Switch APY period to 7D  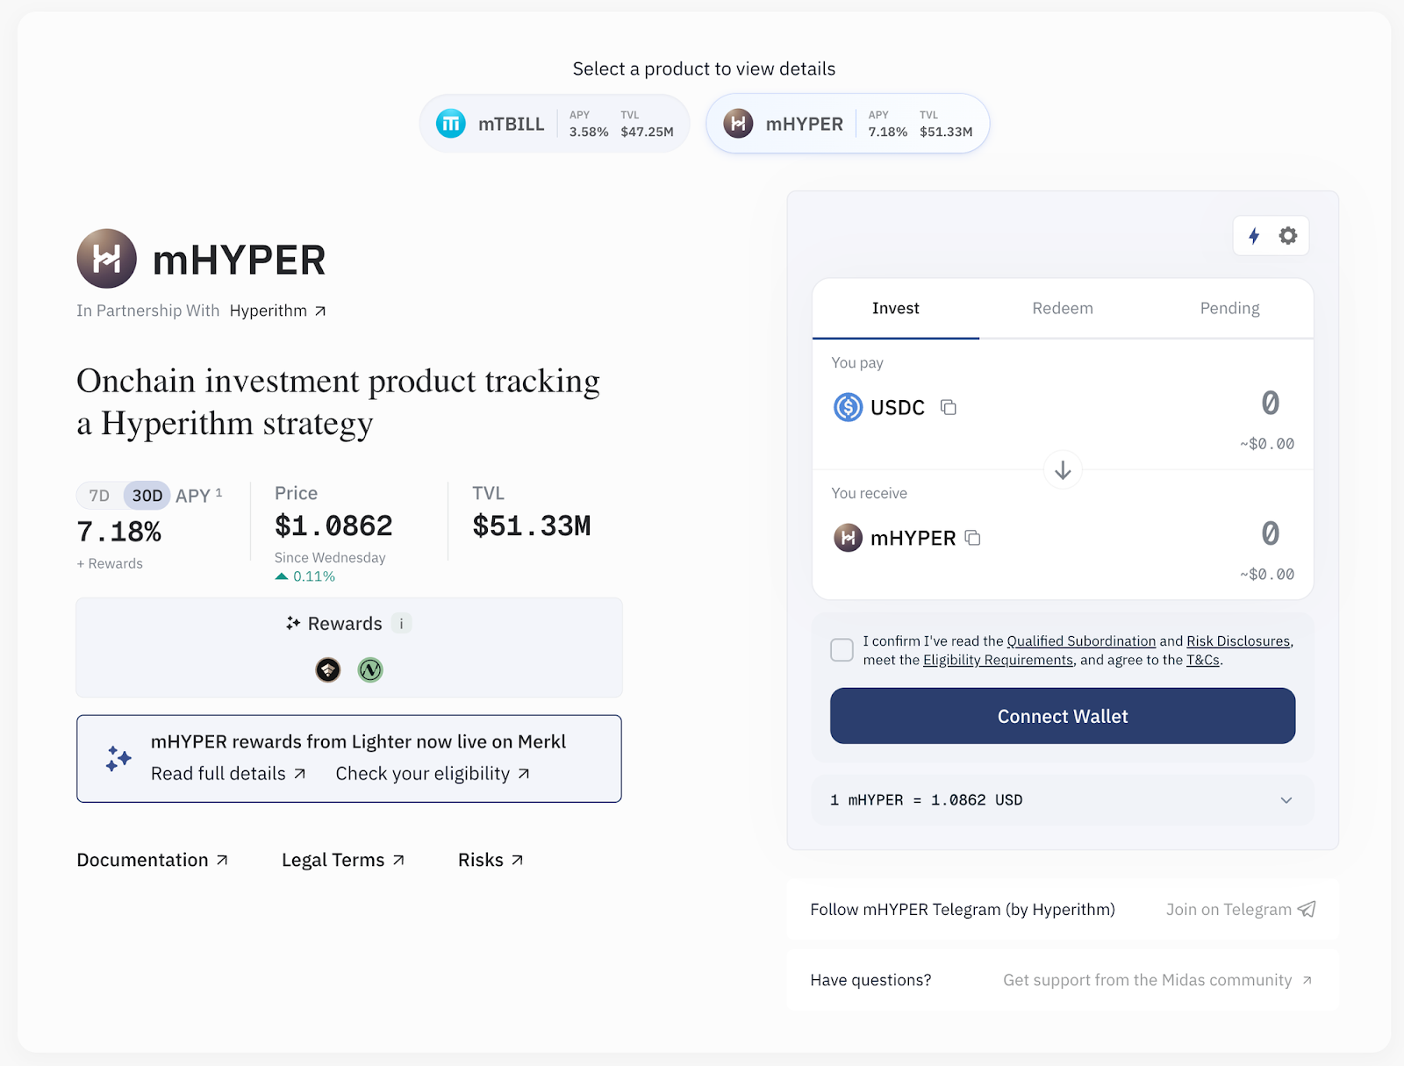99,496
